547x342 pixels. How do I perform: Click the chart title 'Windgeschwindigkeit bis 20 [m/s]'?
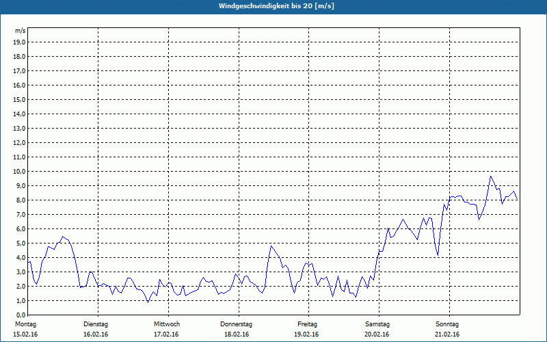[276, 6]
